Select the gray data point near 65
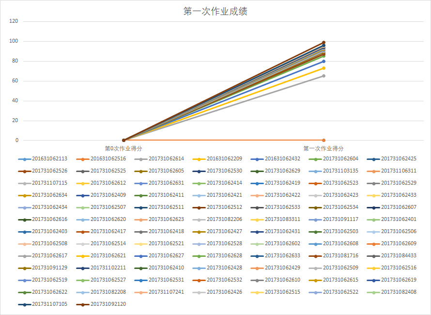 point(323,76)
